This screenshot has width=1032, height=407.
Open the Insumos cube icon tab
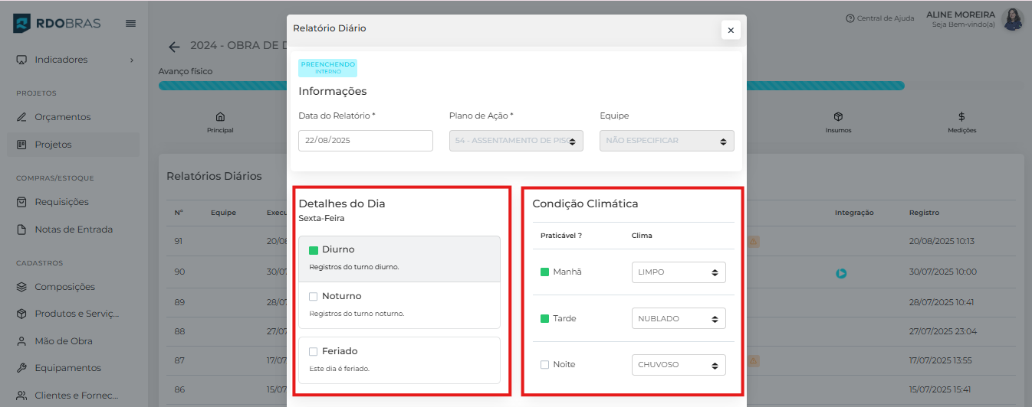[838, 122]
